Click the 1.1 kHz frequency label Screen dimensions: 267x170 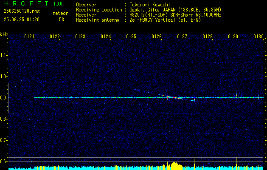[x=4, y=55]
